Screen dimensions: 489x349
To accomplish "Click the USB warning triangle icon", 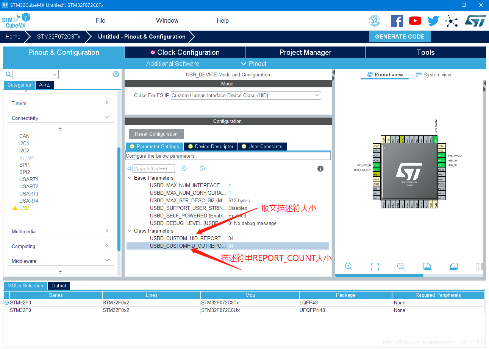I will click(15, 208).
